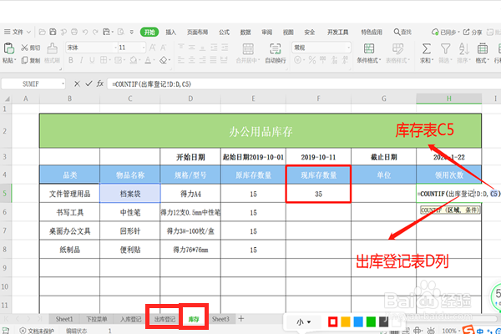The image size is (501, 334).
Task: Click the Save disk icon
Action: pyautogui.click(x=53, y=32)
